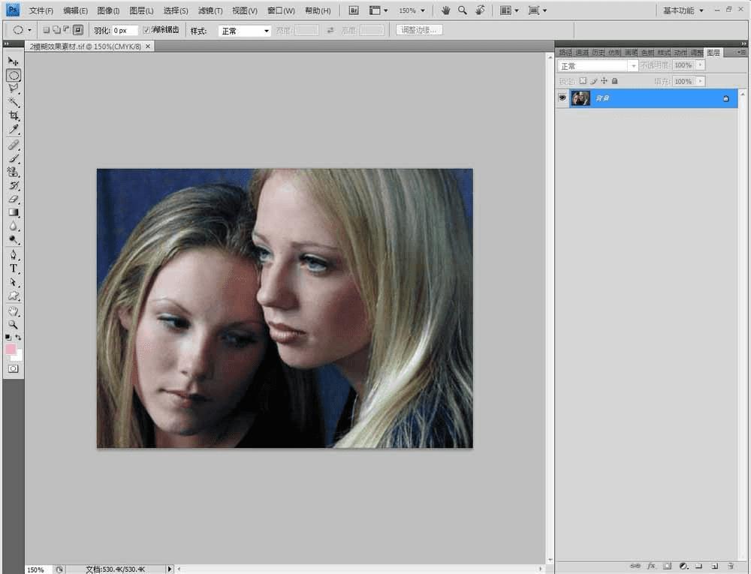Close the document tab 2模糊效果素材.tif
Viewport: 751px width, 574px height.
[148, 46]
